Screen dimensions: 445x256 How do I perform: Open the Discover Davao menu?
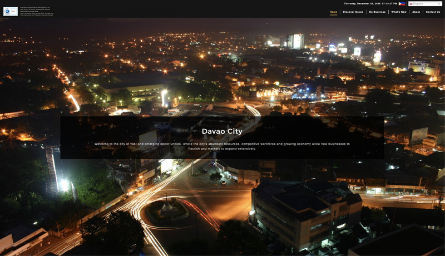[353, 12]
